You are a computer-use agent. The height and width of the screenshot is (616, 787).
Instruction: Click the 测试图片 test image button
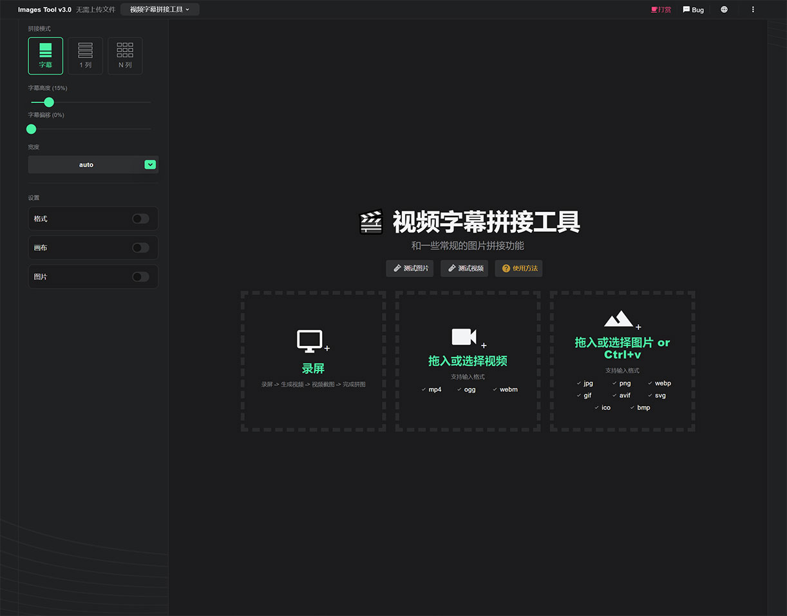click(x=410, y=269)
